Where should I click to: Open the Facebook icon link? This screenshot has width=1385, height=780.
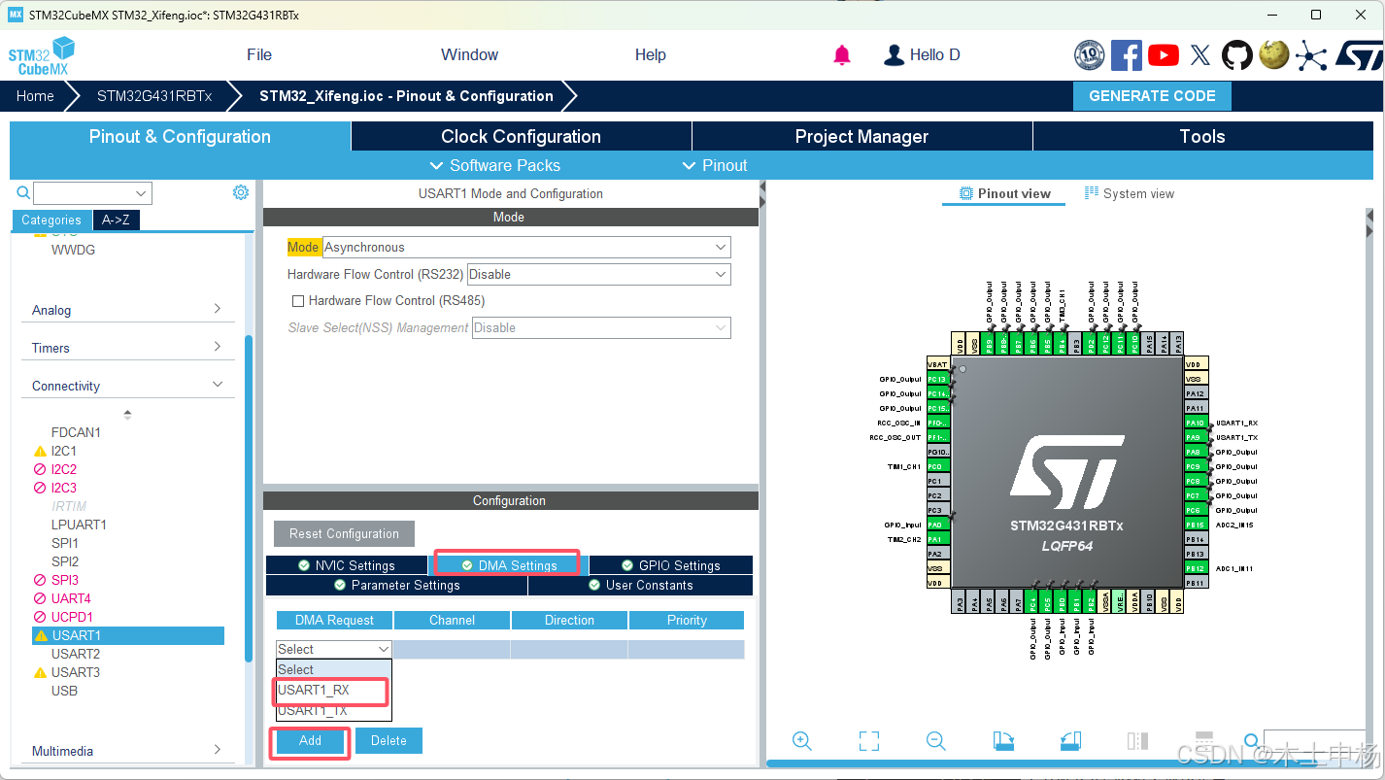coord(1127,55)
